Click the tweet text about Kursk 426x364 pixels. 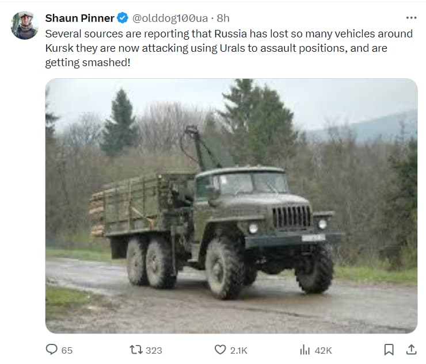point(229,48)
